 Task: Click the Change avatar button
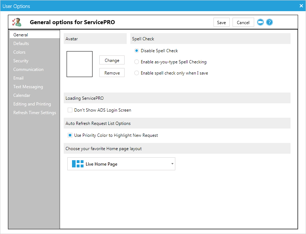point(112,60)
